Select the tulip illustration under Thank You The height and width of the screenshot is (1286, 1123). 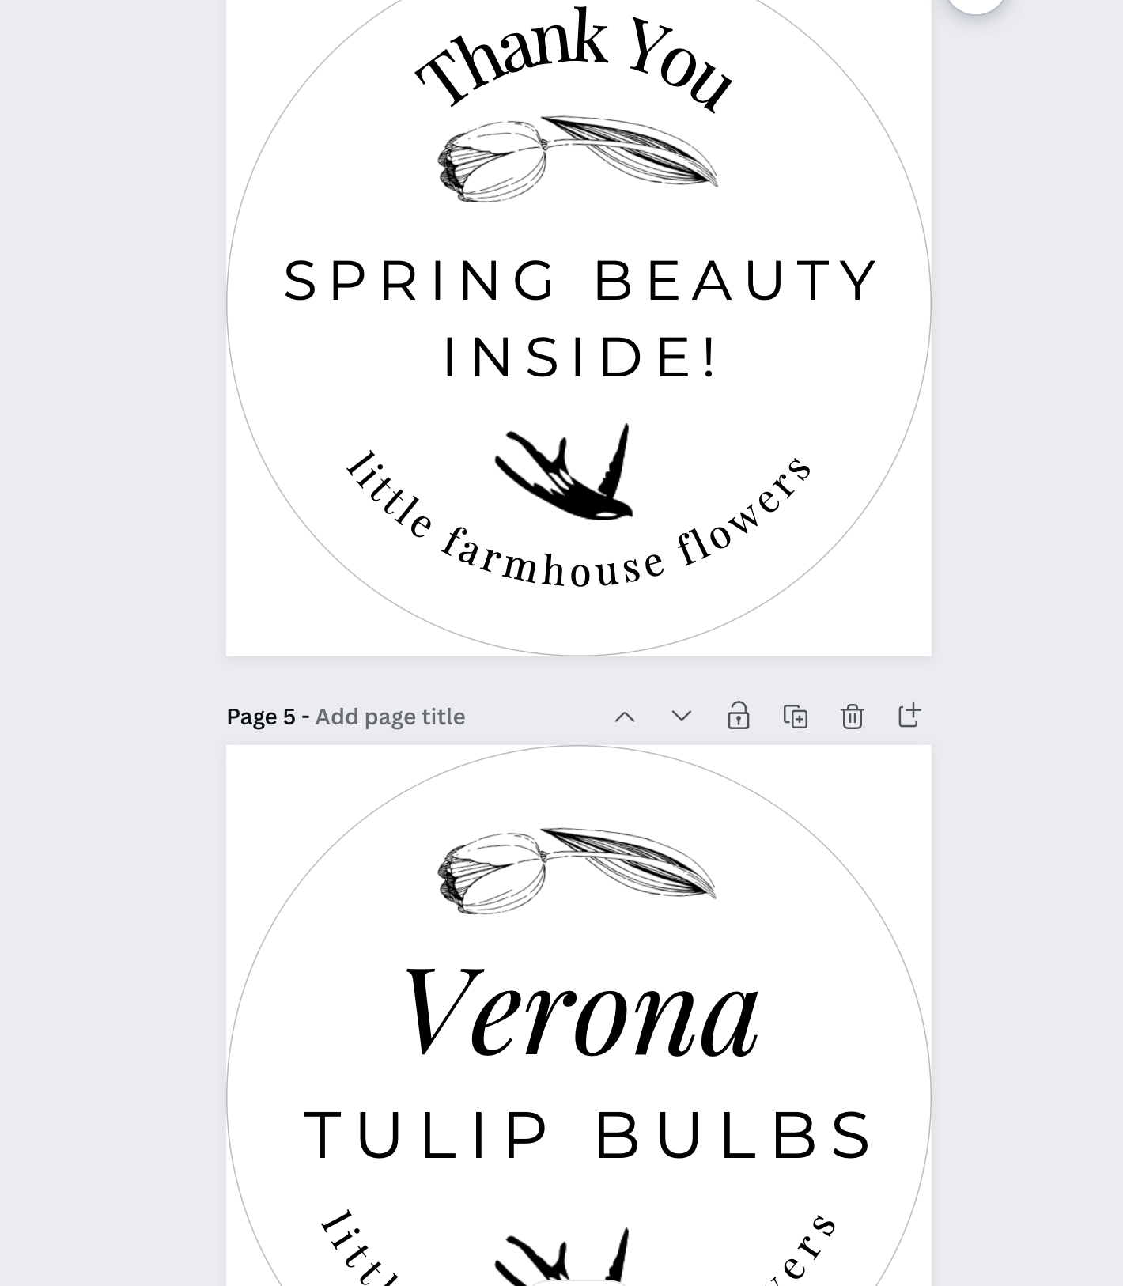[578, 158]
